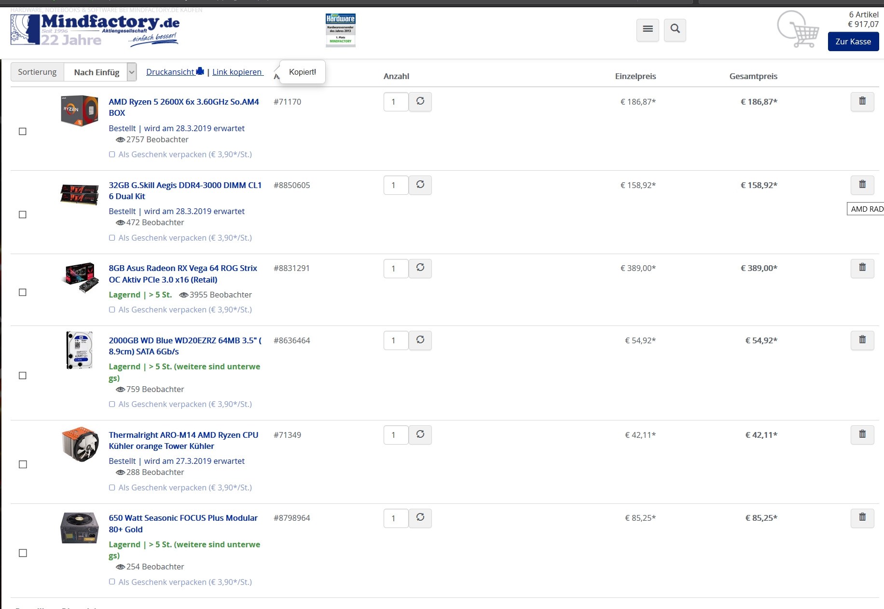Enable gift wrapping for G.Skill Aegis RAM
Image resolution: width=884 pixels, height=609 pixels.
[112, 238]
